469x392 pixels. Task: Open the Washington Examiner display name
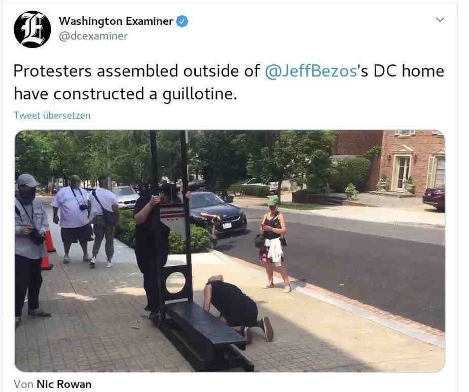pyautogui.click(x=116, y=21)
